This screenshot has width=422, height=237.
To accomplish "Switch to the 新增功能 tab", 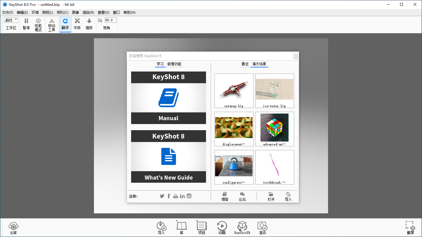I will [174, 64].
